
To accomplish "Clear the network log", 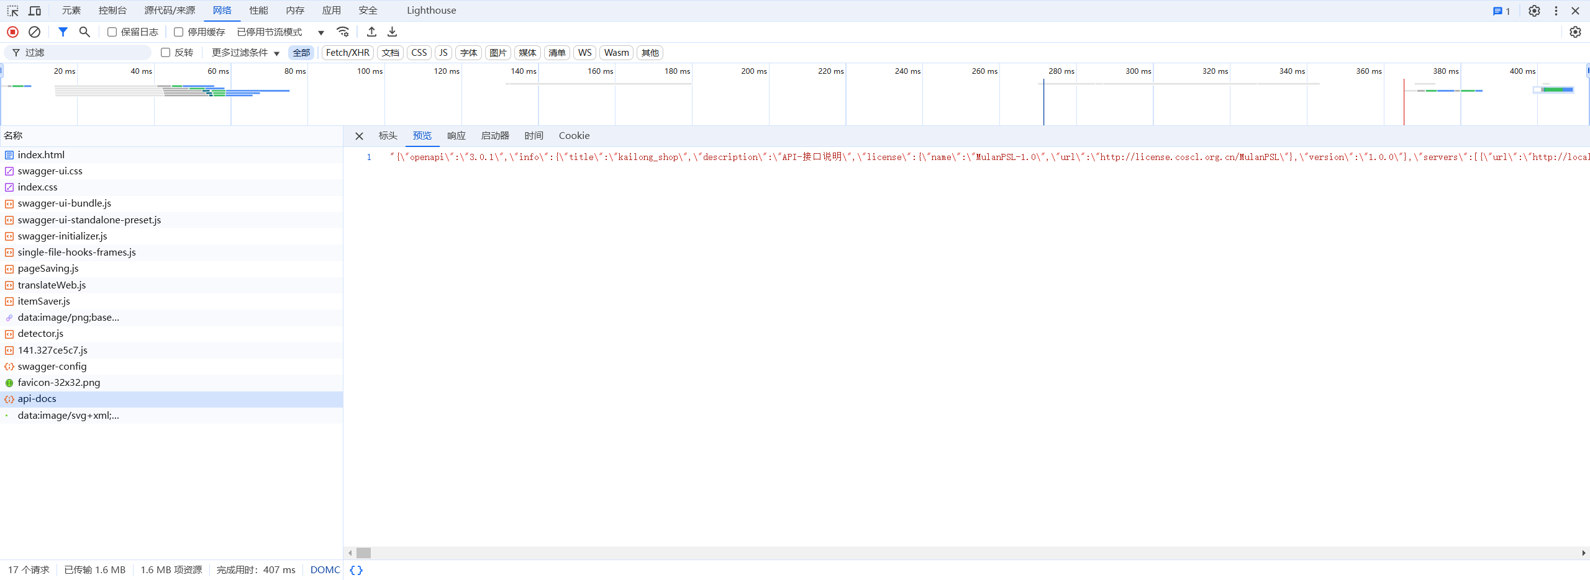I will pyautogui.click(x=35, y=32).
